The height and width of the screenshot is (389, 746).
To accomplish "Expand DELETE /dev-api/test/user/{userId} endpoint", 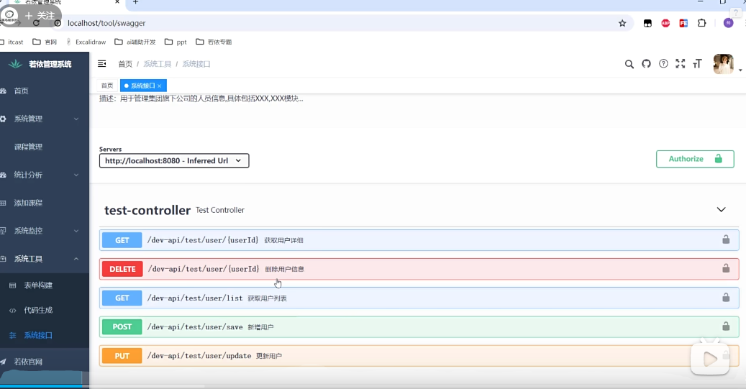I will (x=419, y=269).
